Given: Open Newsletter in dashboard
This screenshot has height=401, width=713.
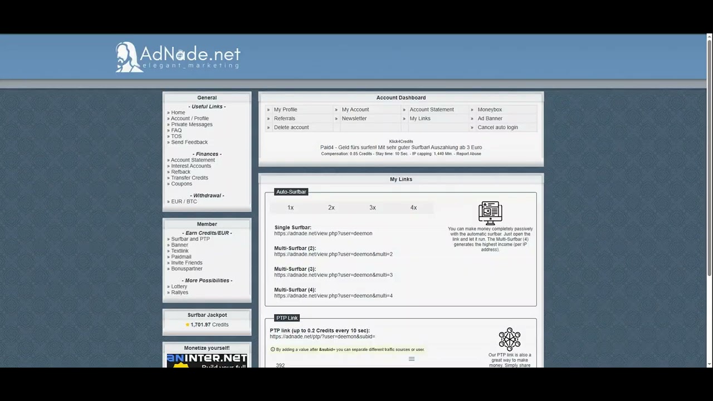Looking at the screenshot, I should [354, 119].
